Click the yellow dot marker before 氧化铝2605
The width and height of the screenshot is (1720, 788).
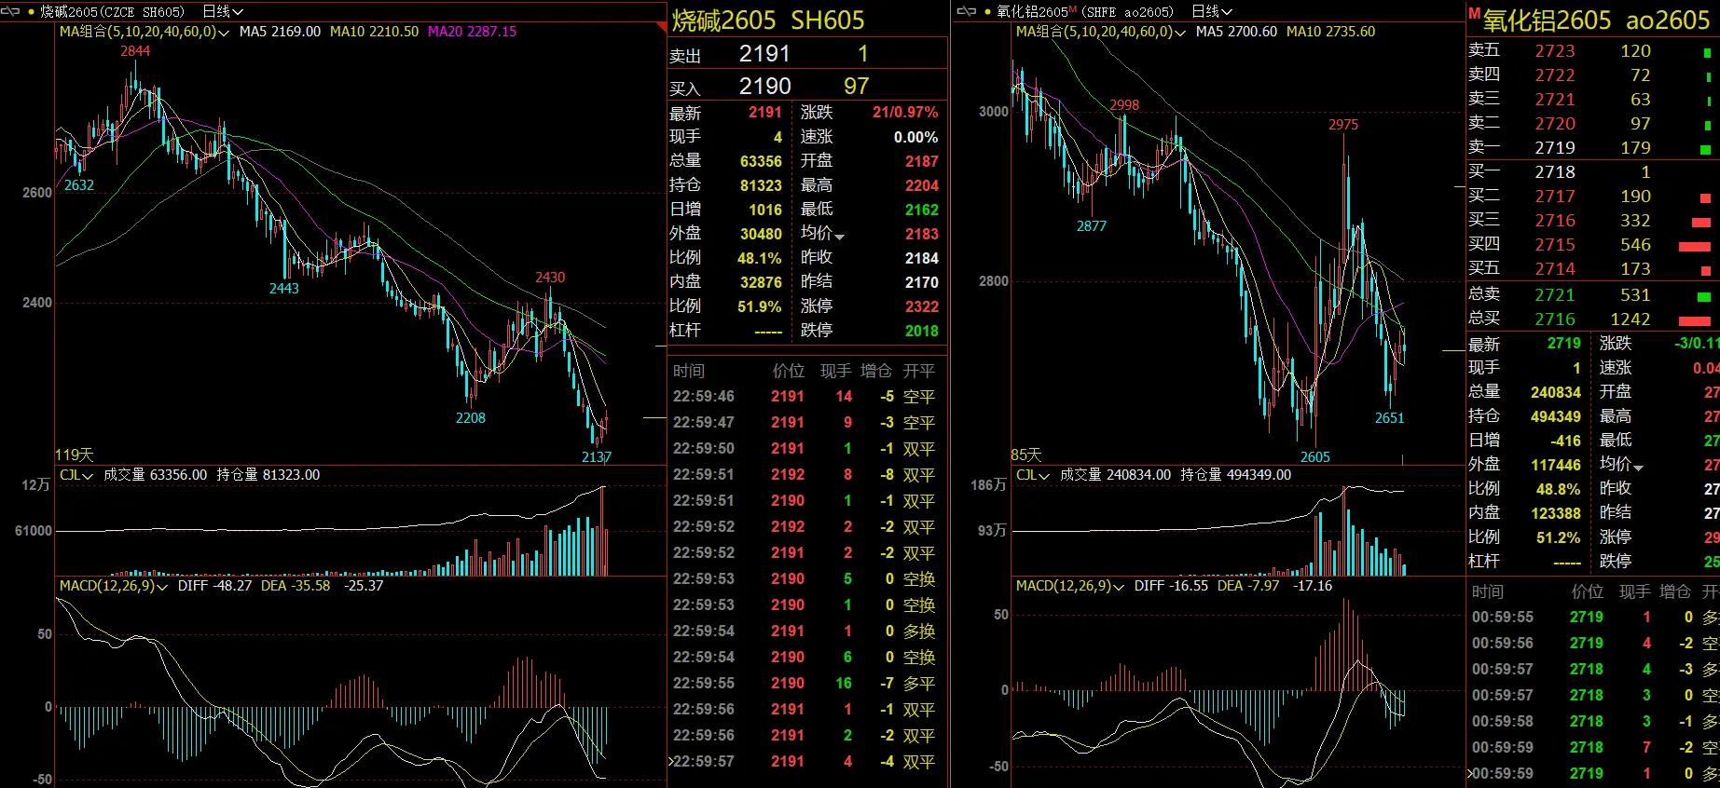click(987, 12)
